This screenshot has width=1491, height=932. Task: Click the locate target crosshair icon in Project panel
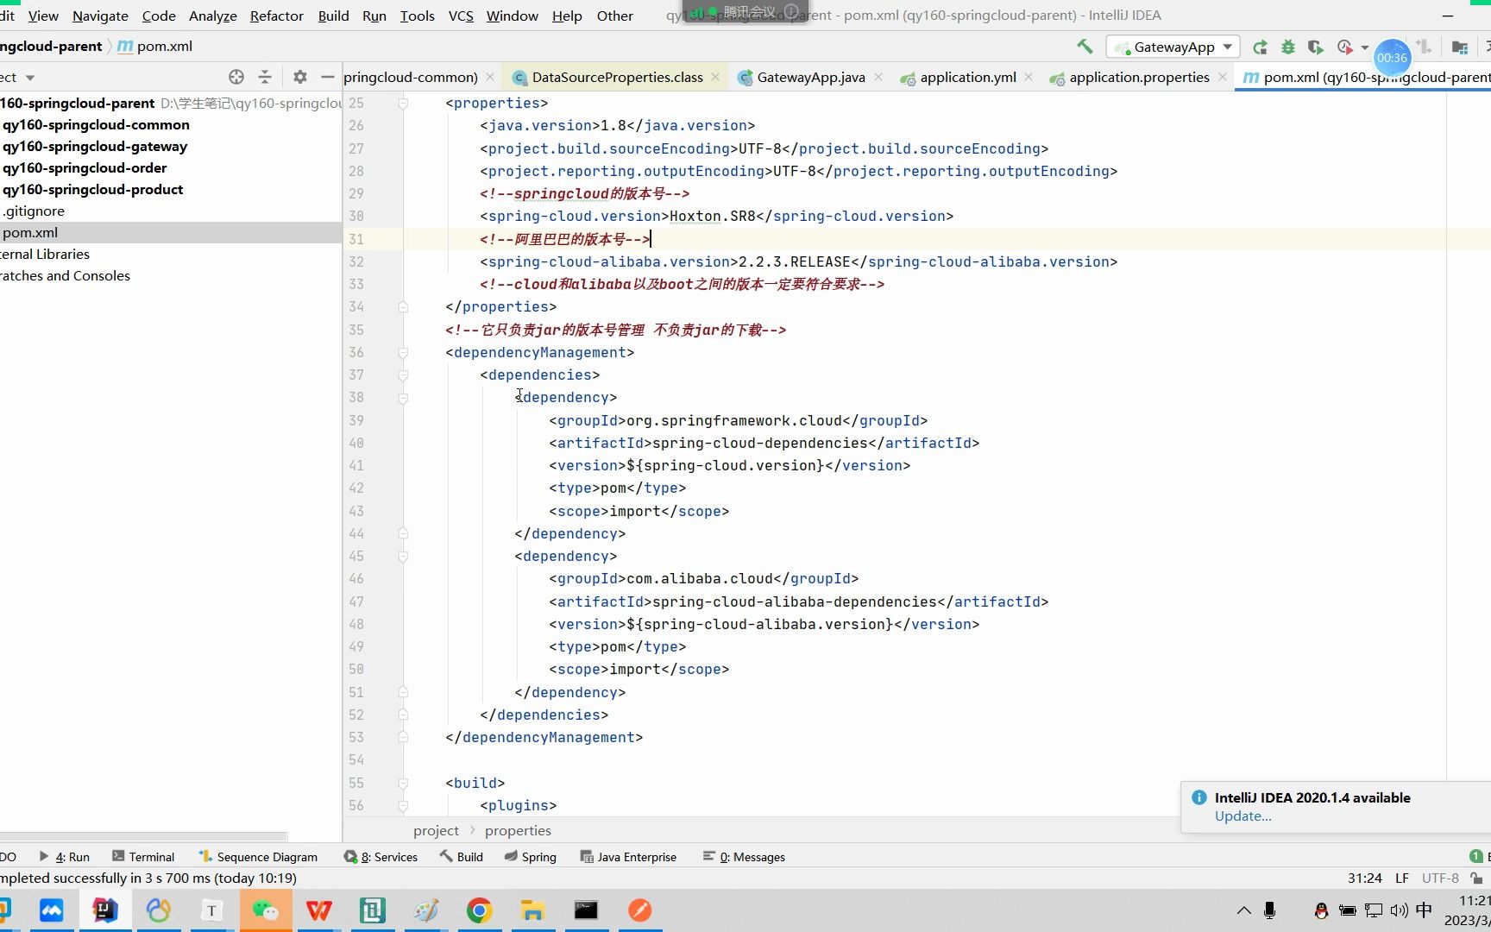(236, 77)
